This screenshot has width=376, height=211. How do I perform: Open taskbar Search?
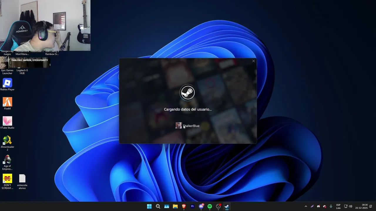158,206
